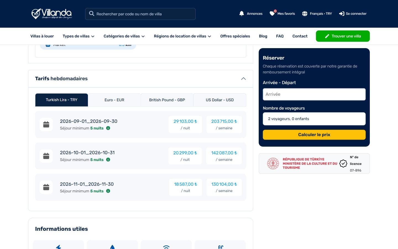Click calendar icon for October rate row

coord(46,156)
